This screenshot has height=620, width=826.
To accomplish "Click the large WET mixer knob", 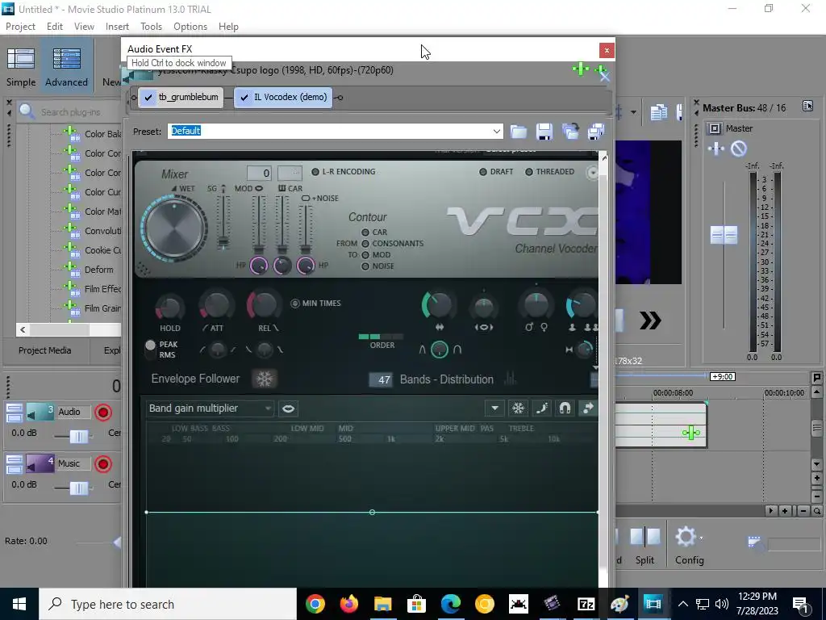I will pyautogui.click(x=174, y=228).
